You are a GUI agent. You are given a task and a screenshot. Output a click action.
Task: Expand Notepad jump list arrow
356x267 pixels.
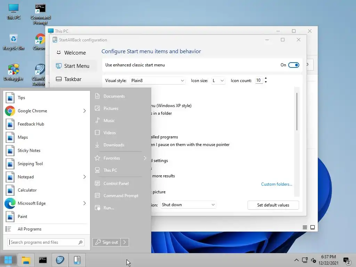(84, 177)
